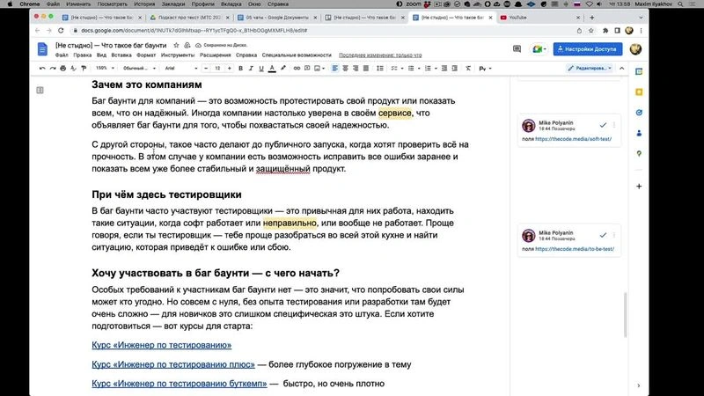Open the last change history link
Image resolution: width=704 pixels, height=396 pixels.
[380, 55]
